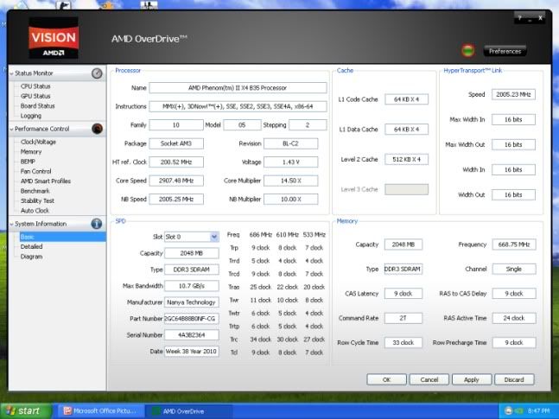
Task: Click the NB Multiplier 10.00 X field
Action: 291,199
